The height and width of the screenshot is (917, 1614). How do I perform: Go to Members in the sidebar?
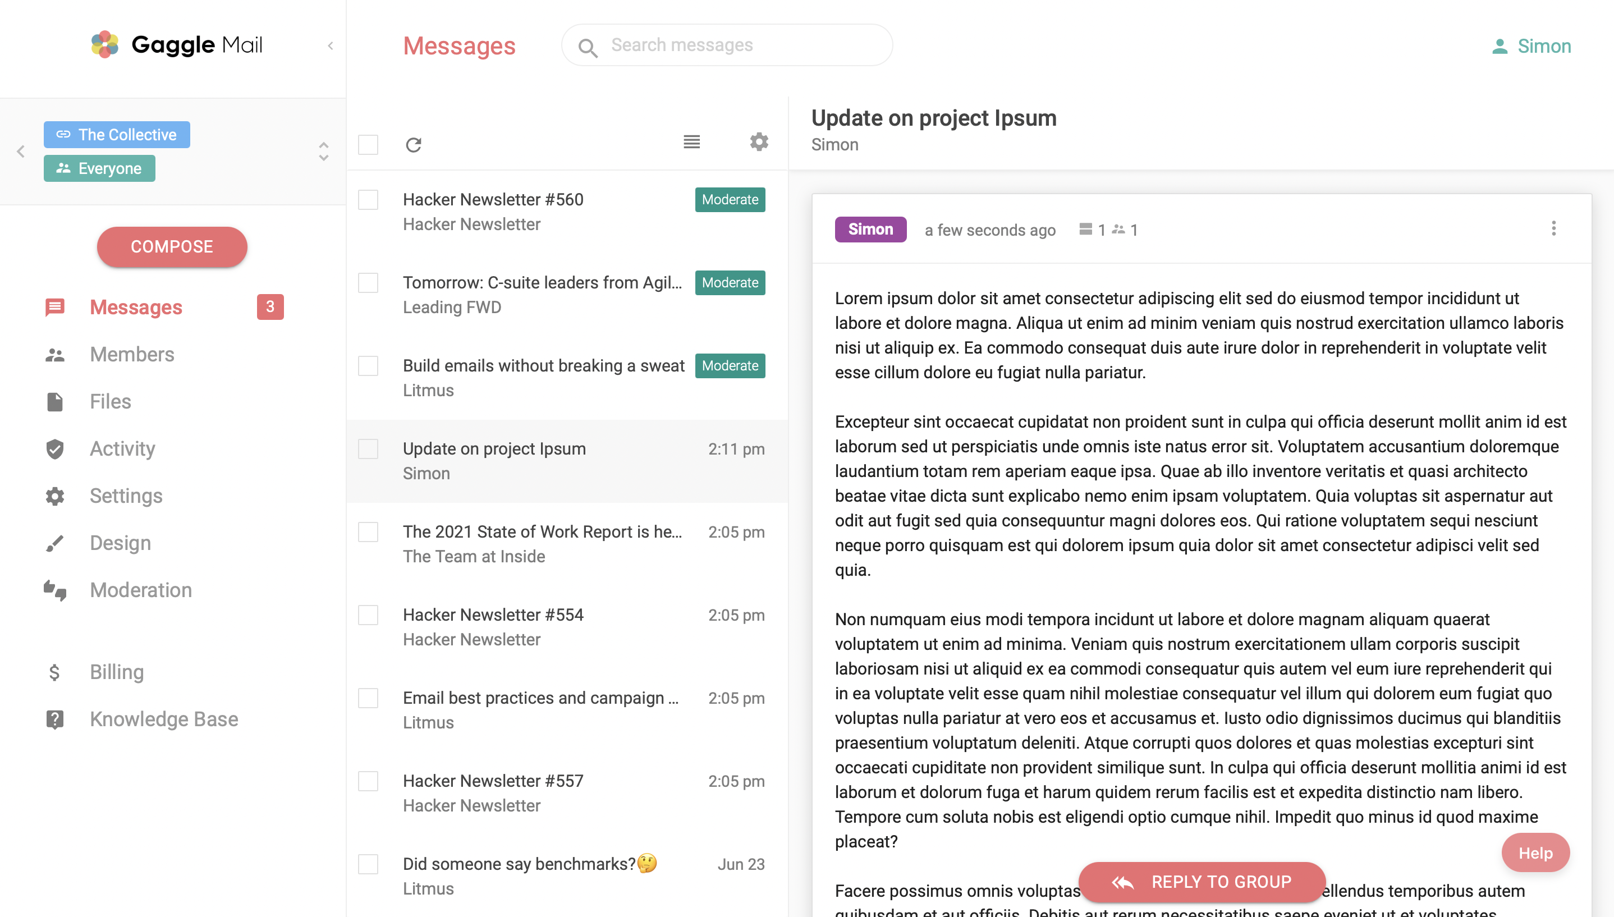pyautogui.click(x=132, y=354)
